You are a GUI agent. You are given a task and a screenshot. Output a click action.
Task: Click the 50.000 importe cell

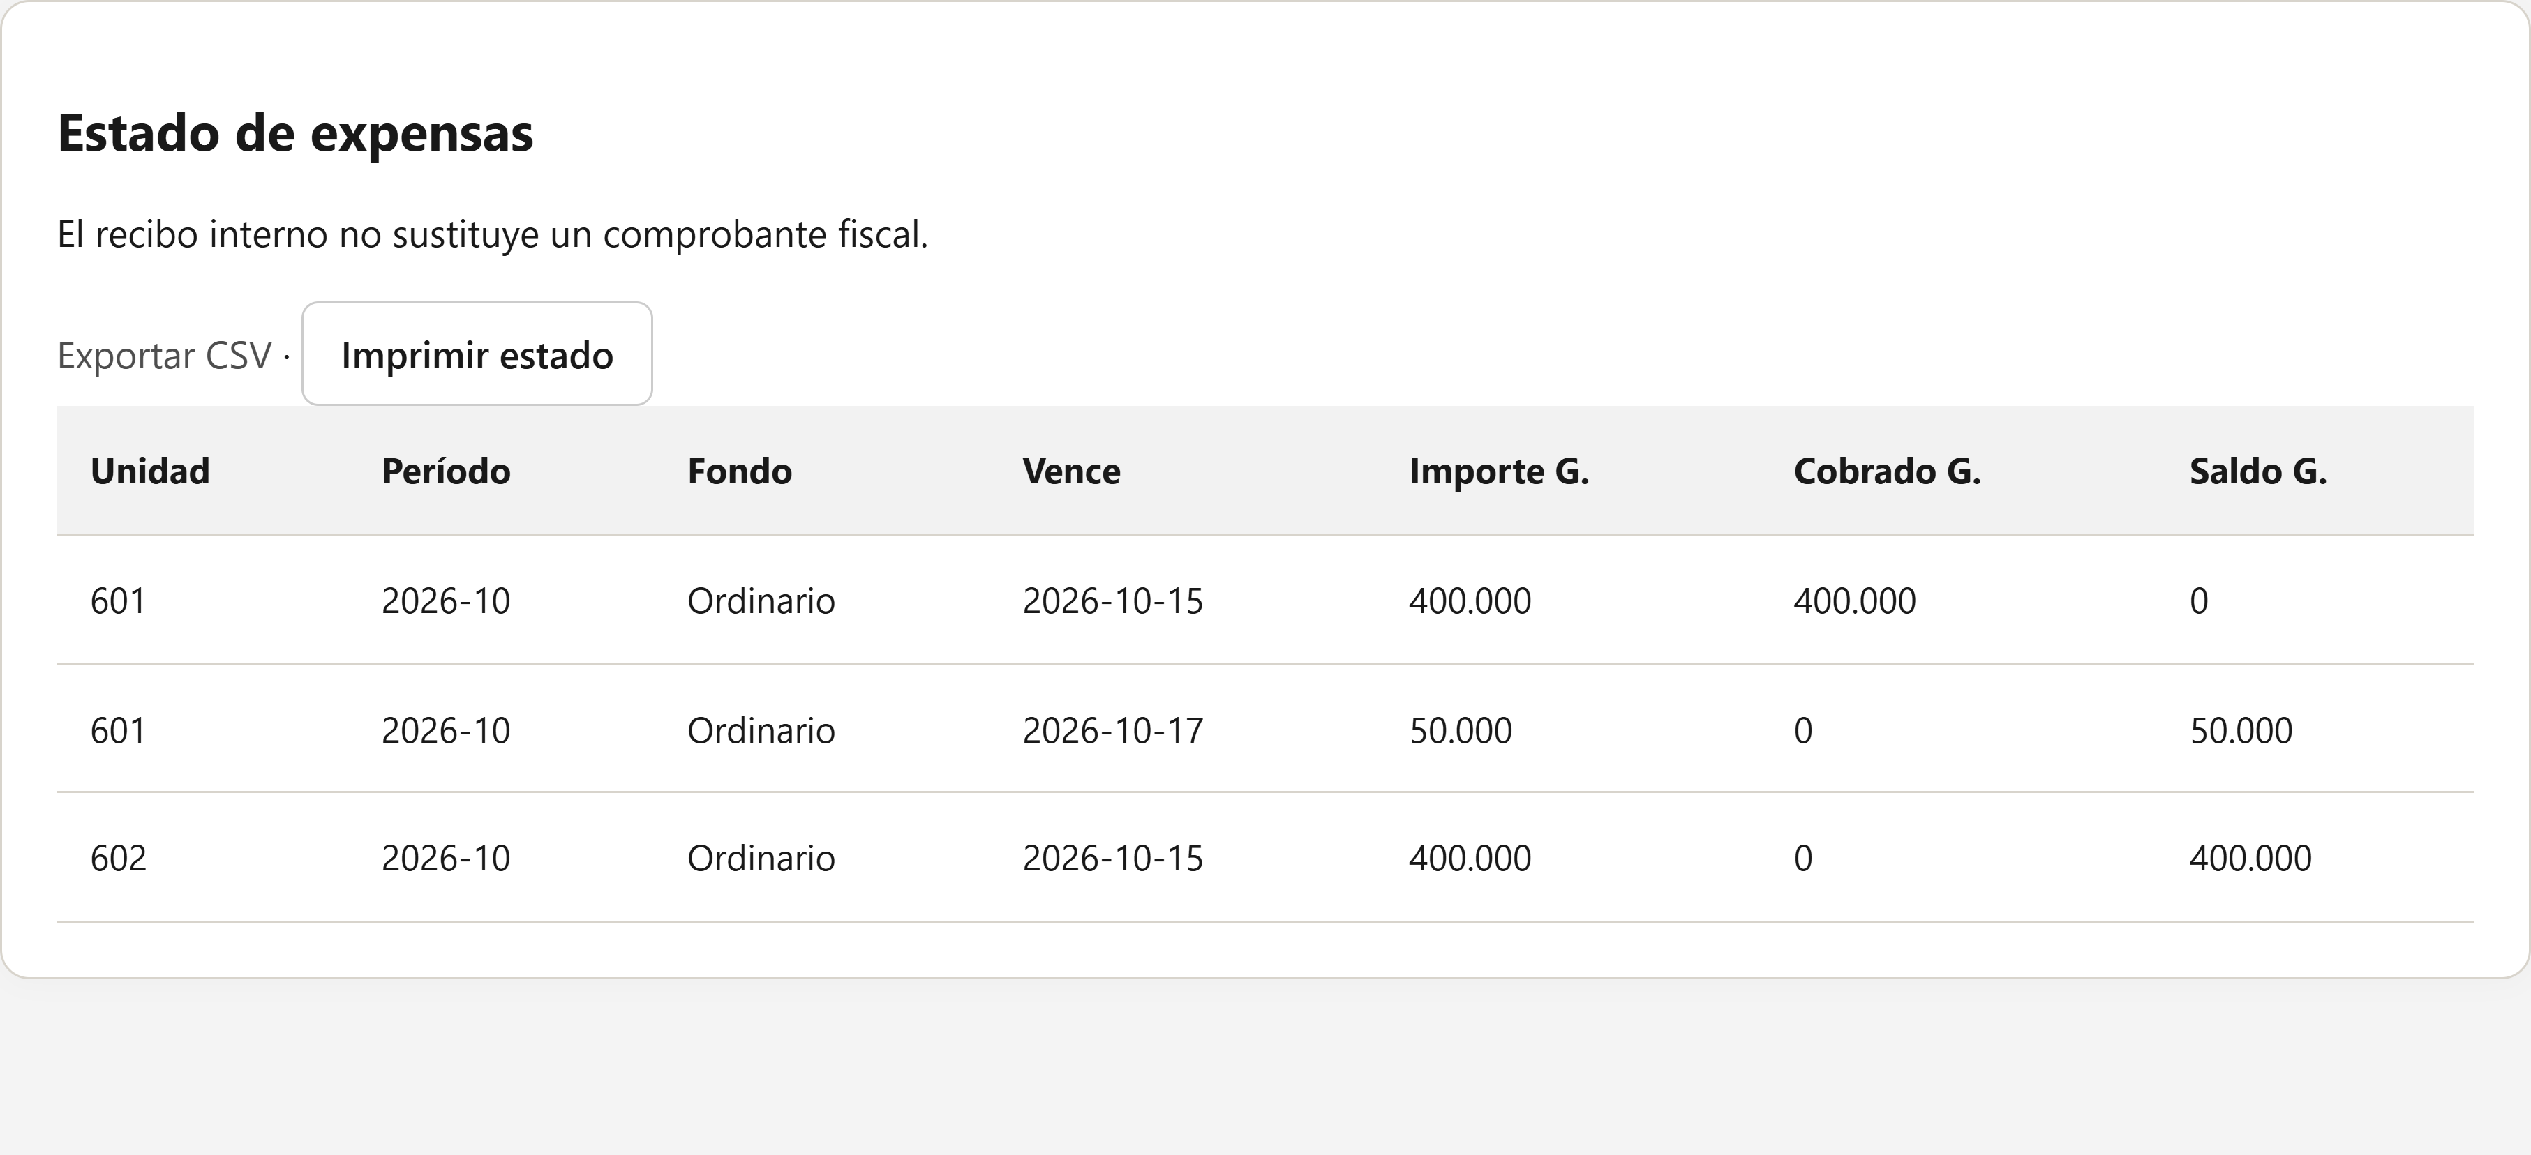coord(1460,730)
